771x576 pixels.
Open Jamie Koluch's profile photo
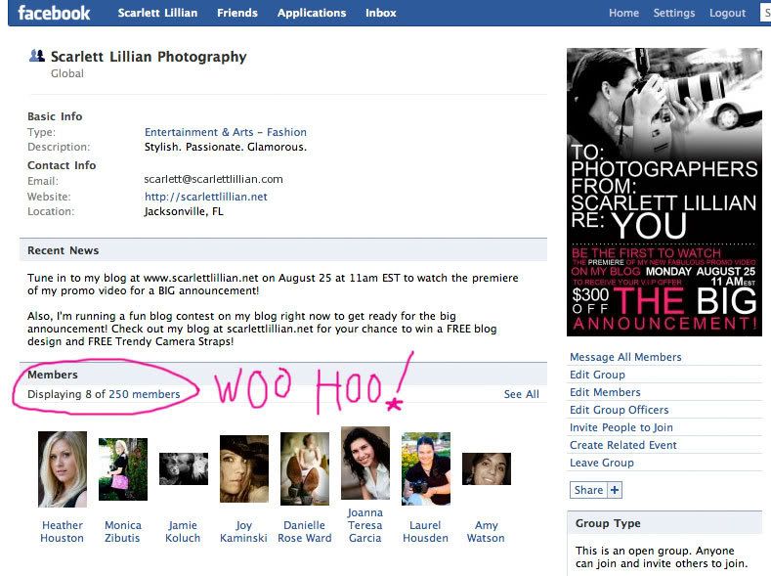[184, 468]
